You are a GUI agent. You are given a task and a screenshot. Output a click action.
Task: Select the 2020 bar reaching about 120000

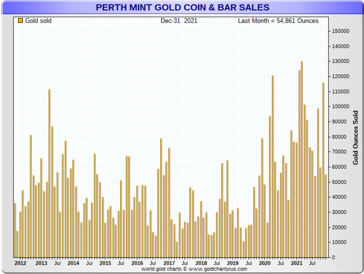tap(273, 166)
